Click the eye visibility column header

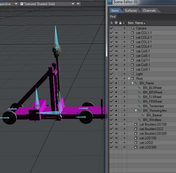tap(116, 23)
